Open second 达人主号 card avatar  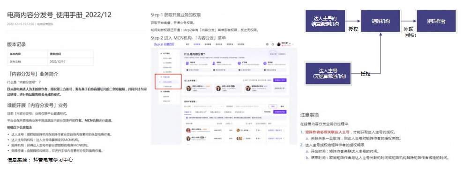pyautogui.click(x=218, y=88)
